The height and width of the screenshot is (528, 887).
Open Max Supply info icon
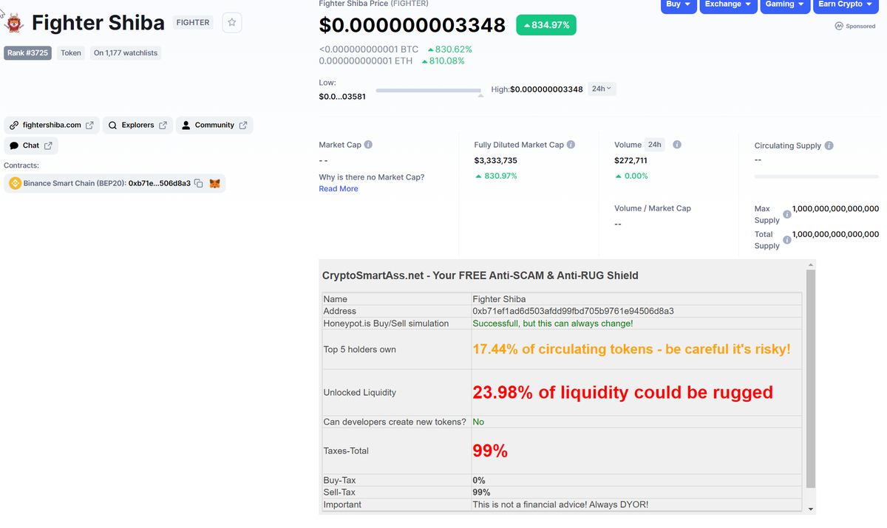coord(786,214)
